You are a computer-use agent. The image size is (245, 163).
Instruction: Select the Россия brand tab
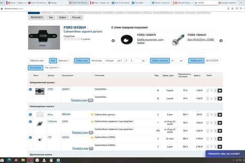76,18
